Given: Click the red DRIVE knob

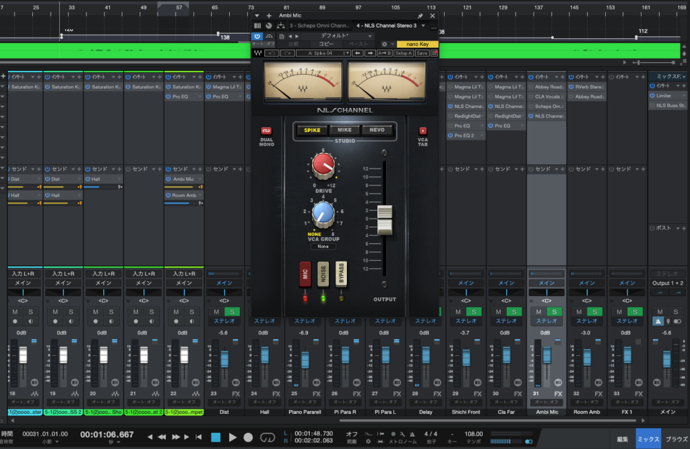Looking at the screenshot, I should pyautogui.click(x=323, y=165).
